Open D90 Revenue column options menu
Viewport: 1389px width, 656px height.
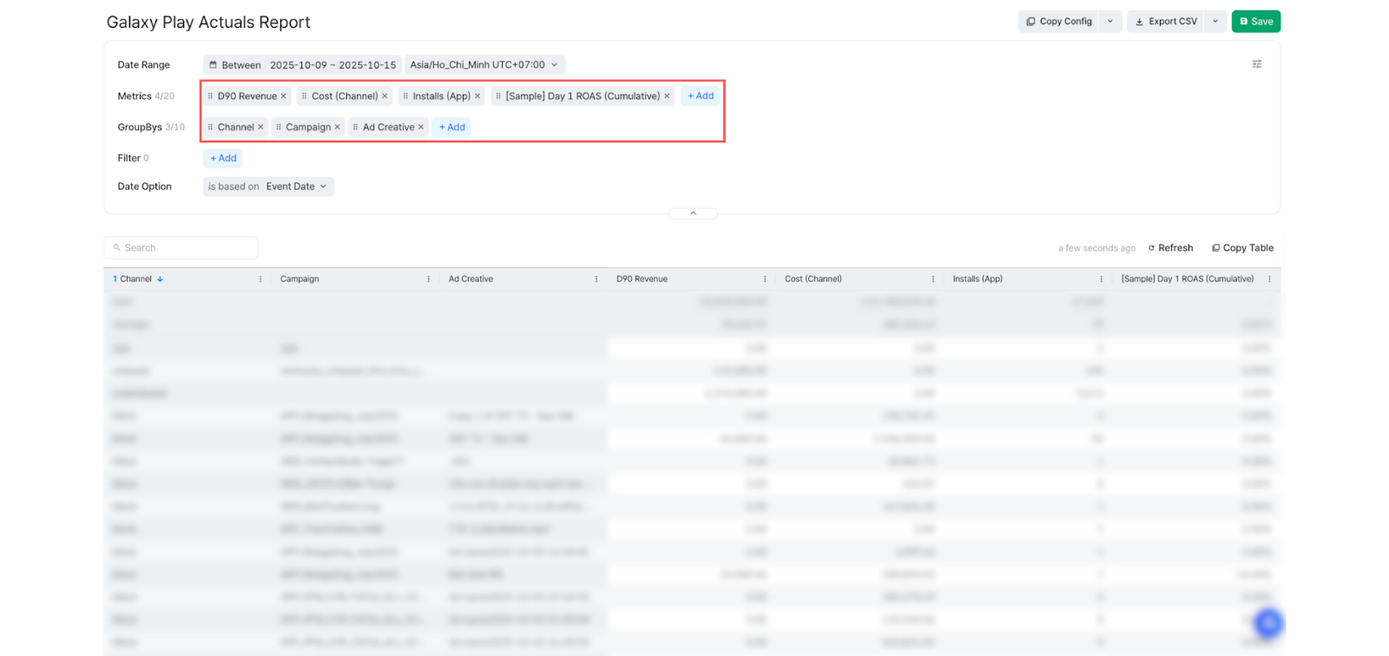tap(765, 279)
